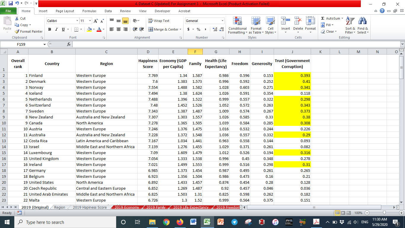Open the Region sheet tab
This screenshot has height=228, width=405.
coord(60,208)
